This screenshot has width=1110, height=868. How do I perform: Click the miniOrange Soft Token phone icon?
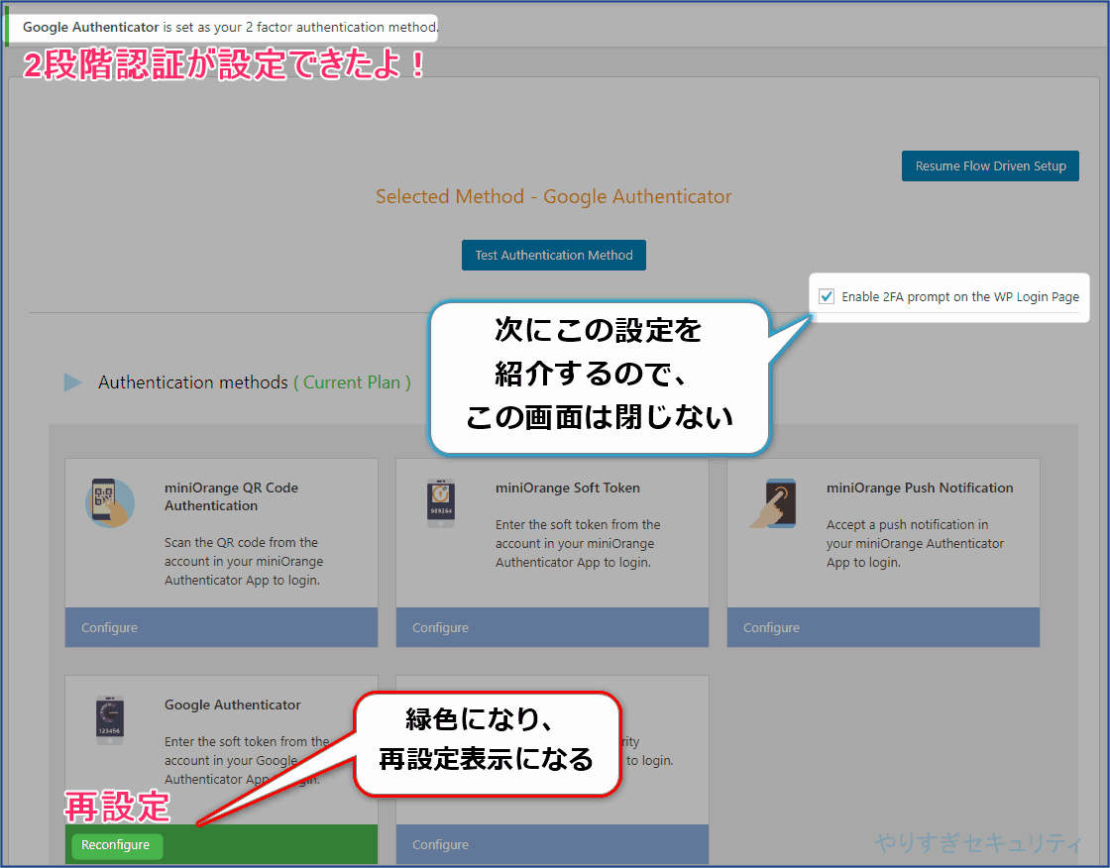point(440,503)
